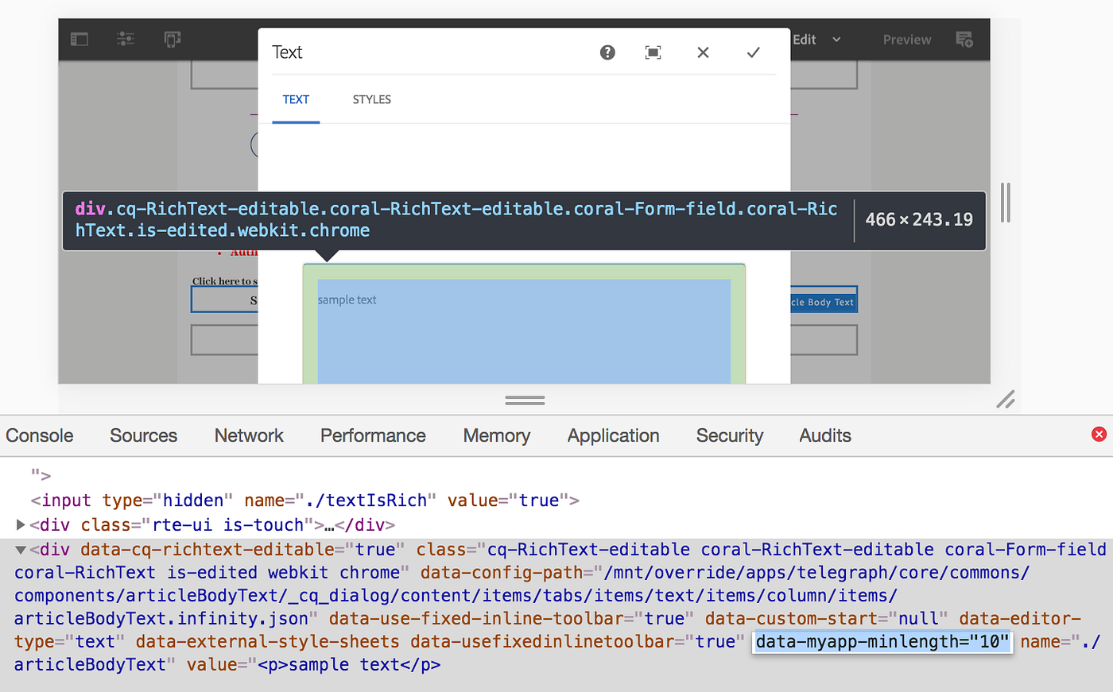
Task: Click the Article Body Text component label
Action: pos(824,302)
